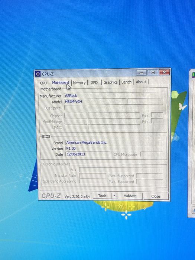Screen dimensions: 195x260
Task: Minimize the CPU-Z window
Action: click(141, 73)
